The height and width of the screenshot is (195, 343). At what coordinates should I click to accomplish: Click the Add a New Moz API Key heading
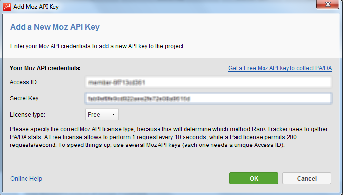click(x=55, y=27)
